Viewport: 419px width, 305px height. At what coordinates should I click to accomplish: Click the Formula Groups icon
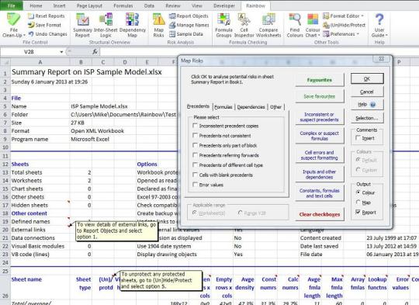pos(223,26)
